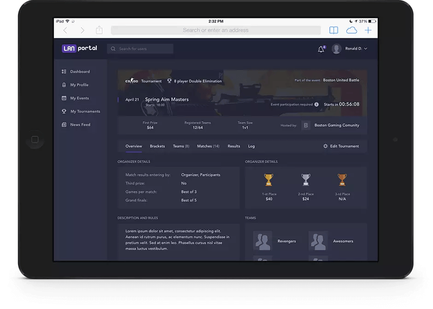Click the LAN portal logo
This screenshot has height=309, width=433.
[80, 48]
